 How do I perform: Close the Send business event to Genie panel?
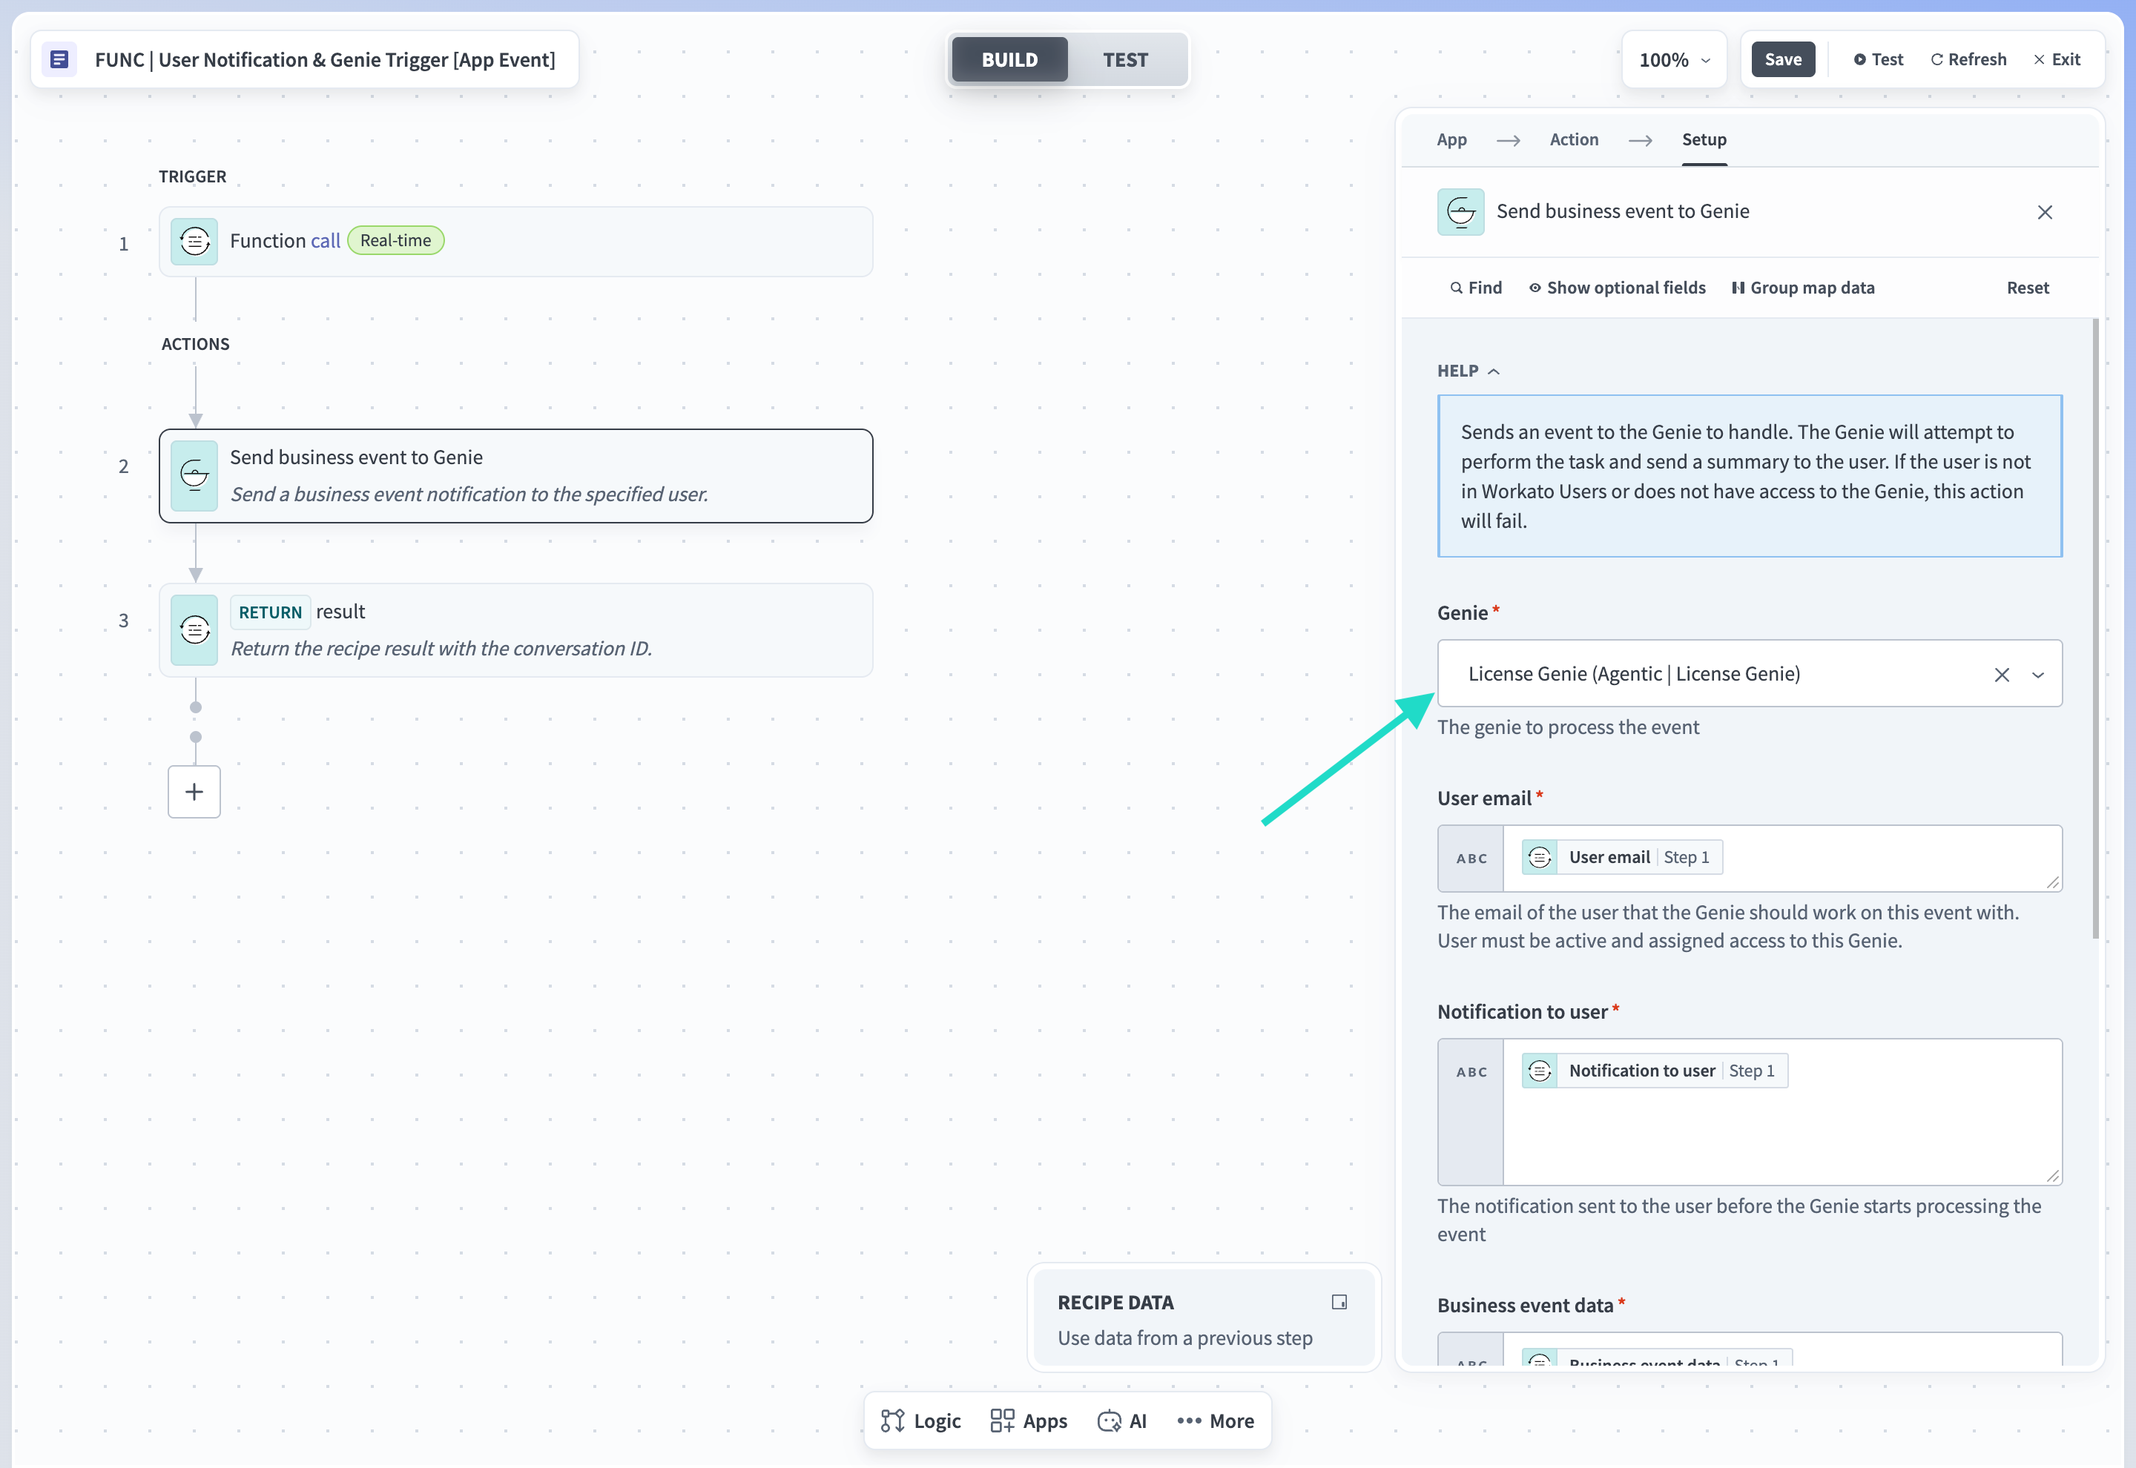click(x=2045, y=213)
